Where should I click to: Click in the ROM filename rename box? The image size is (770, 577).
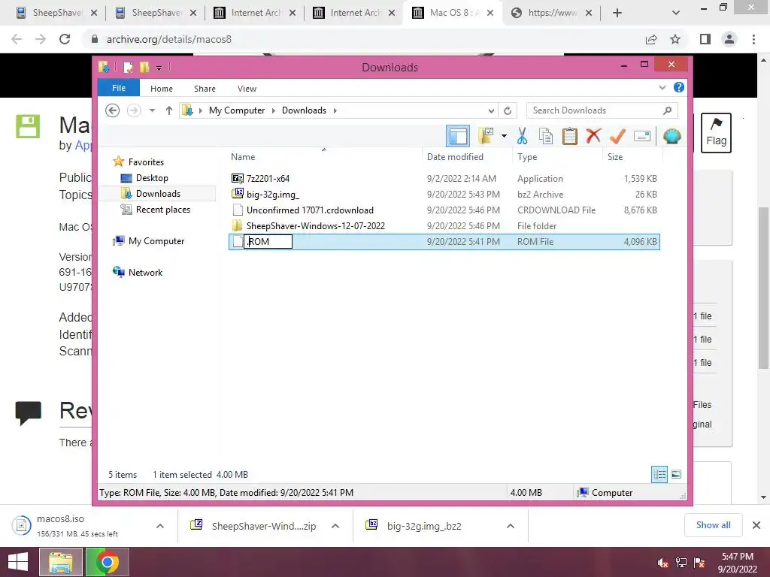(268, 241)
